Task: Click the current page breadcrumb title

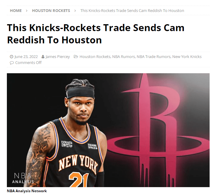Action: coord(132,11)
